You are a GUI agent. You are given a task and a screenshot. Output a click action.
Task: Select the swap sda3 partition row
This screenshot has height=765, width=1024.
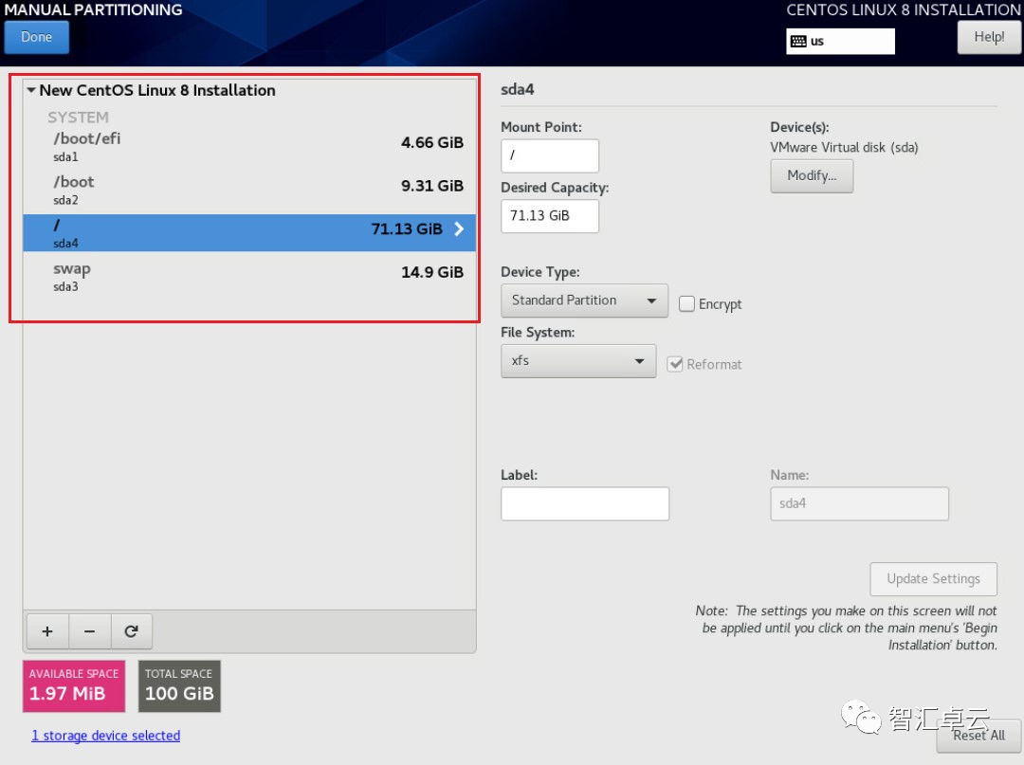[249, 277]
